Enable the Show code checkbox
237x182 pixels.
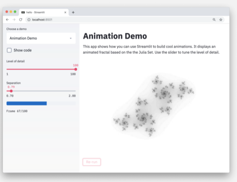point(9,50)
